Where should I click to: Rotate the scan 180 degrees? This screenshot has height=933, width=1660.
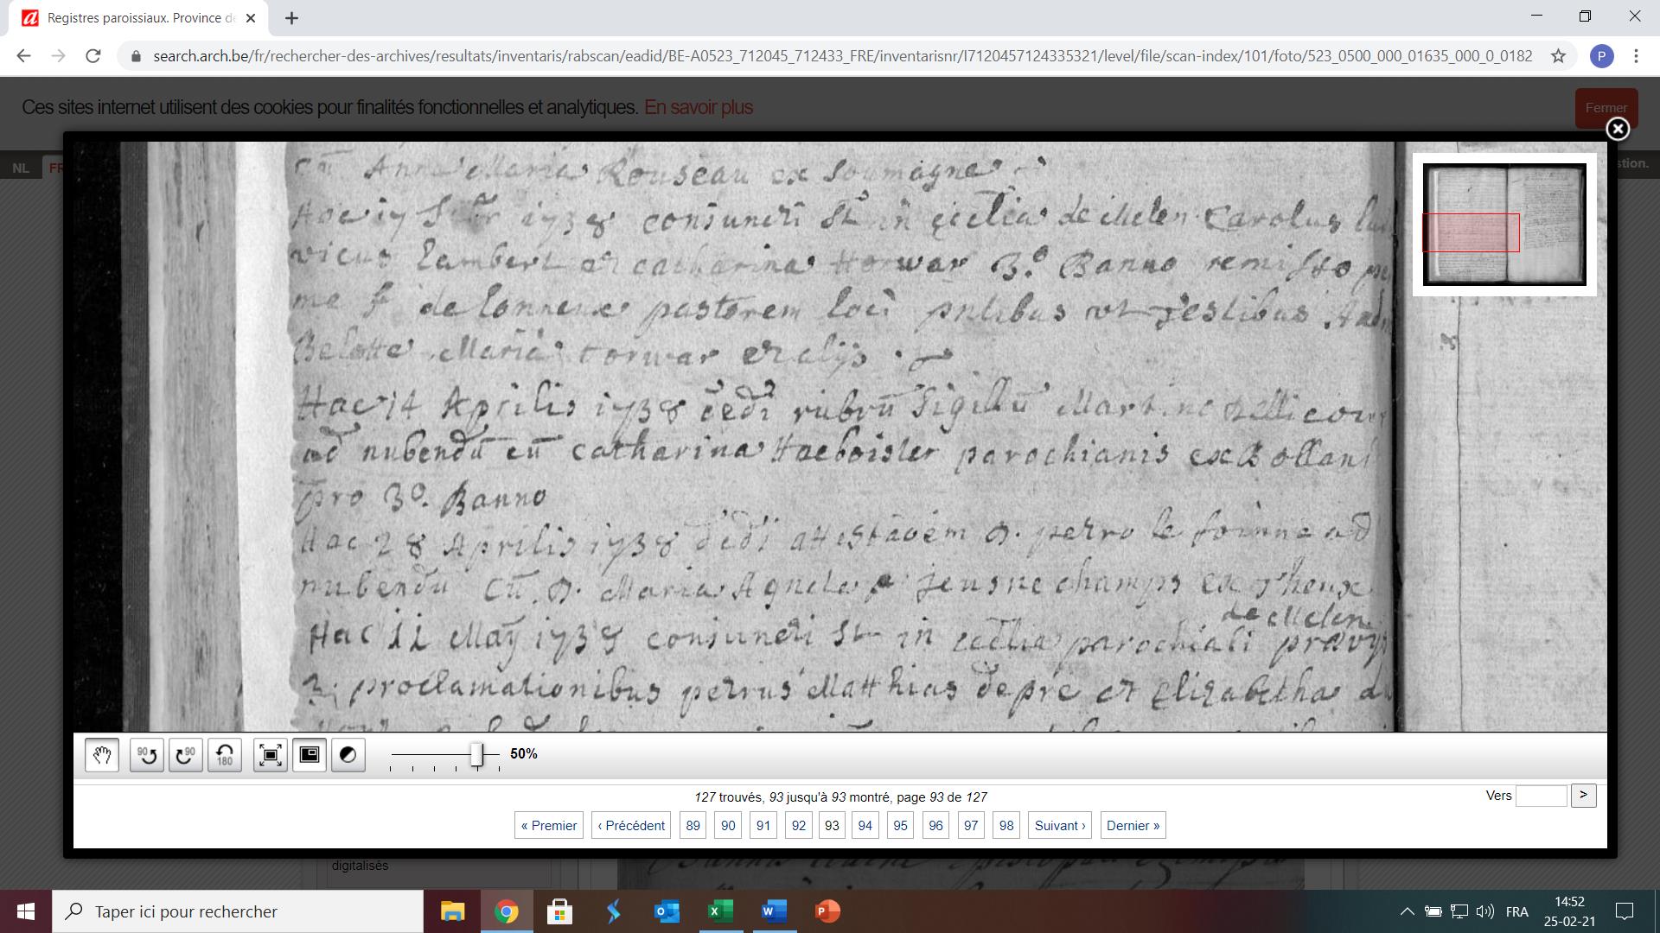pyautogui.click(x=225, y=755)
